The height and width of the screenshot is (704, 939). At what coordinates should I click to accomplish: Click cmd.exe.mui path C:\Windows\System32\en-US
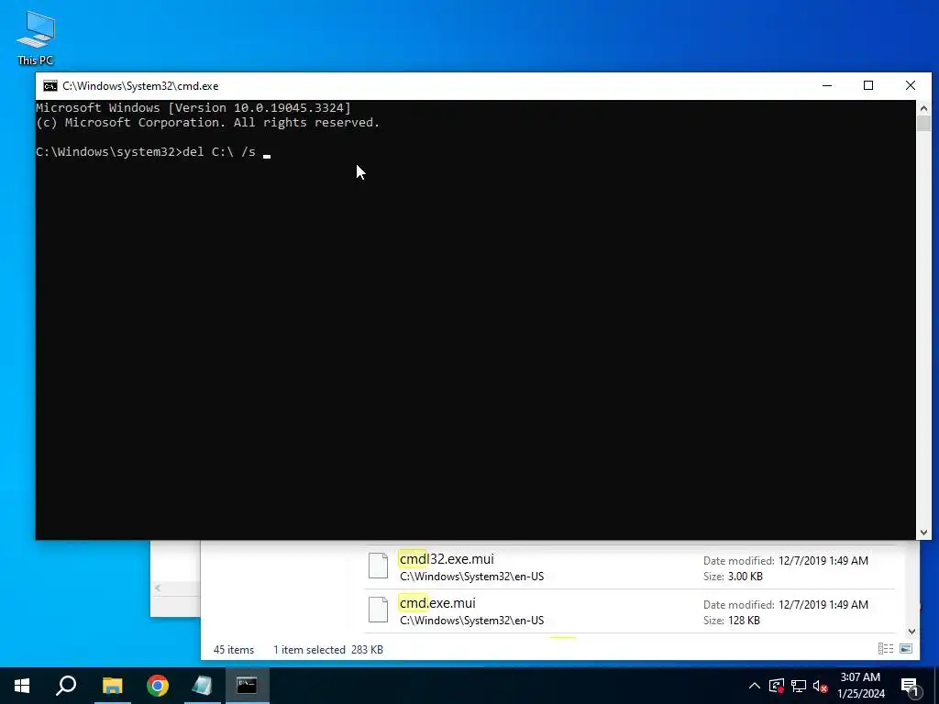tap(472, 621)
